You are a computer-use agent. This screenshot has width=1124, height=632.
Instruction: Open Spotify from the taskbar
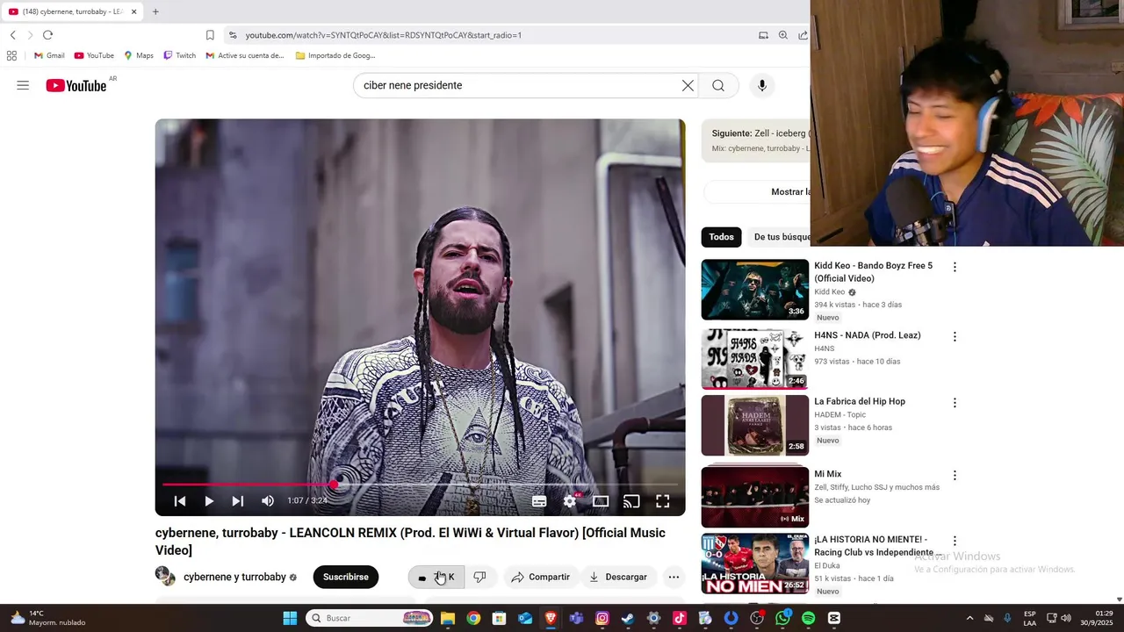[808, 618]
